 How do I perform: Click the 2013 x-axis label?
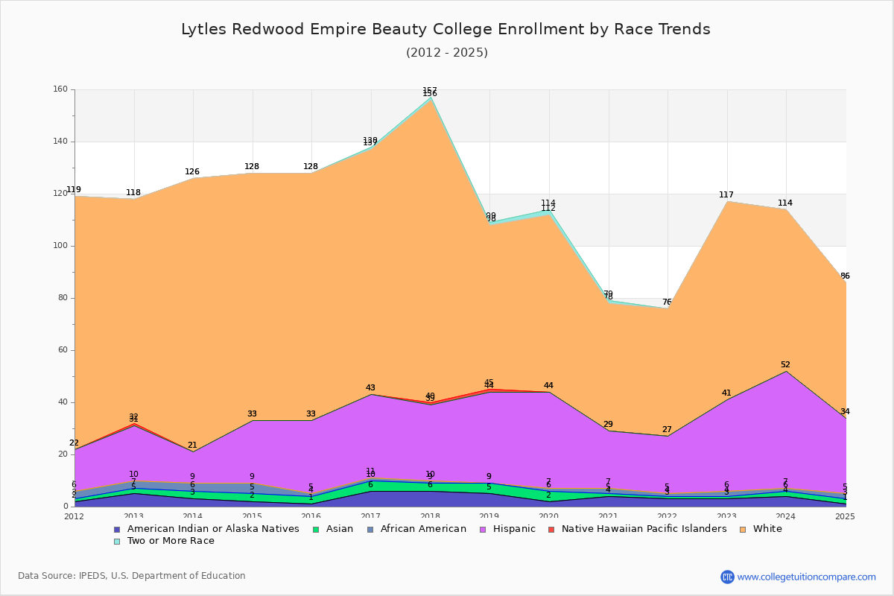pos(133,516)
